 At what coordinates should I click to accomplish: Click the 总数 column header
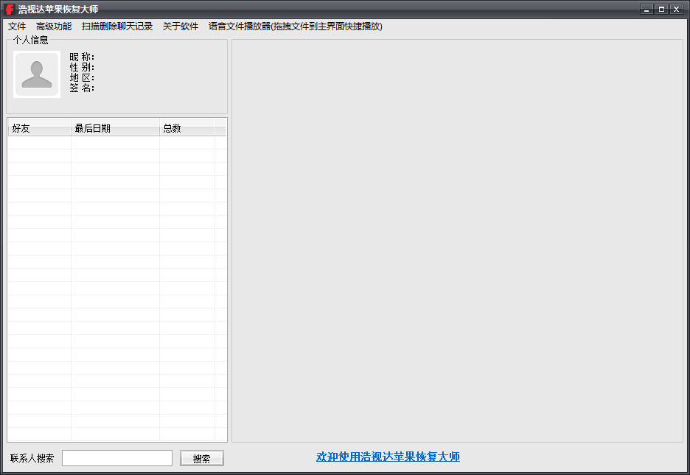pos(187,128)
